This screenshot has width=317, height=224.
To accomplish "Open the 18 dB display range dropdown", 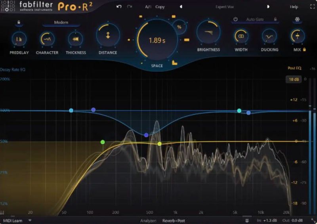I will (x=294, y=79).
